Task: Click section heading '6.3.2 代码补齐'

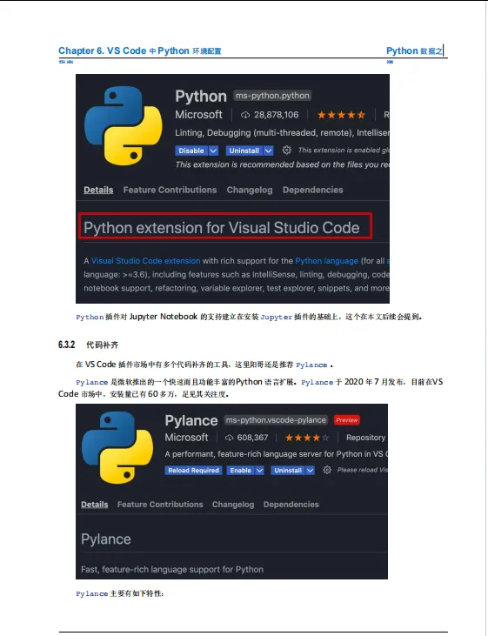Action: [x=89, y=345]
